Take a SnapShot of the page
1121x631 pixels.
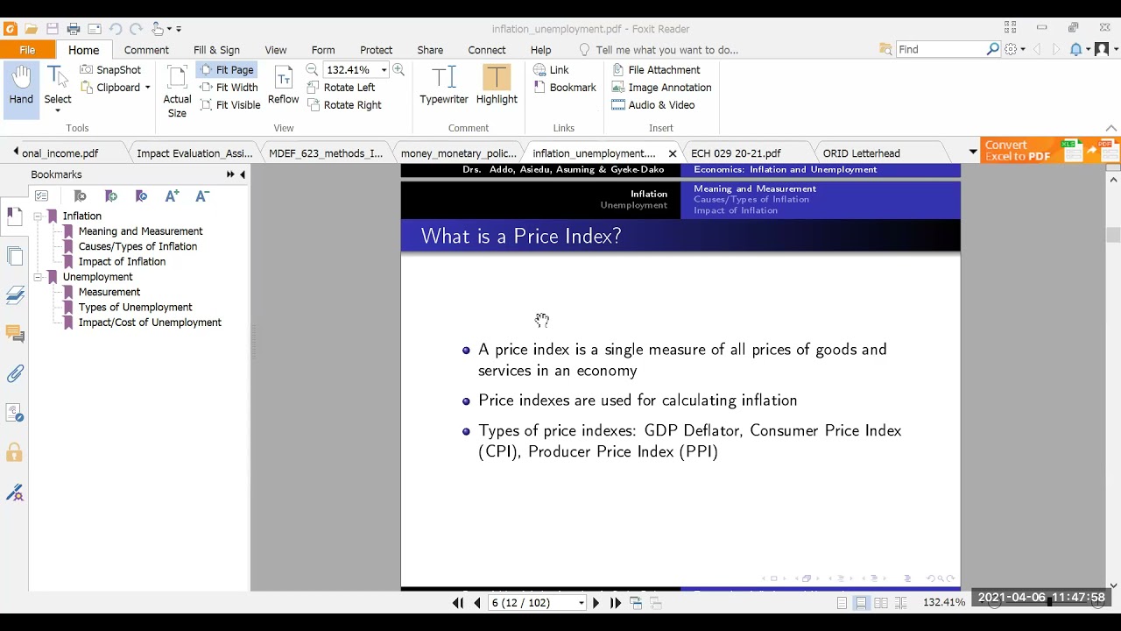point(110,69)
